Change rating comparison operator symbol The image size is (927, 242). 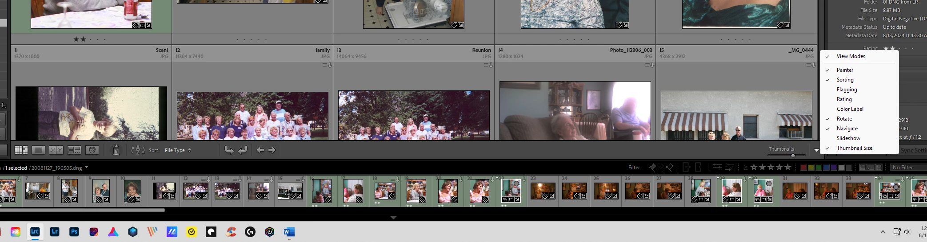[745, 168]
